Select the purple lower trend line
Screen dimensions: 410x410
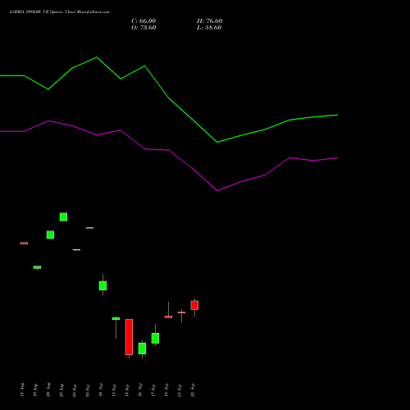click(169, 150)
